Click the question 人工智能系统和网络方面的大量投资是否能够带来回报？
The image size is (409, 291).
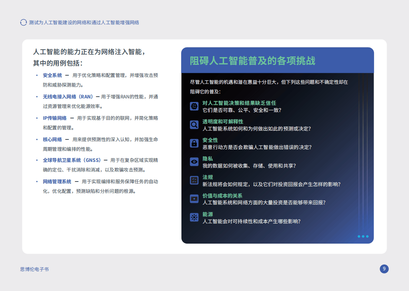(x=264, y=203)
